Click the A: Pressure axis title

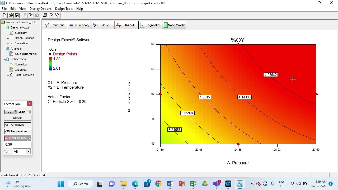238,163
